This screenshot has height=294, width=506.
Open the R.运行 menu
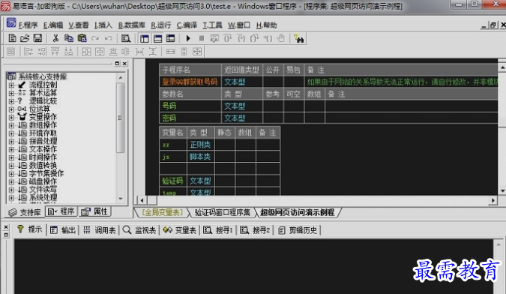point(161,25)
